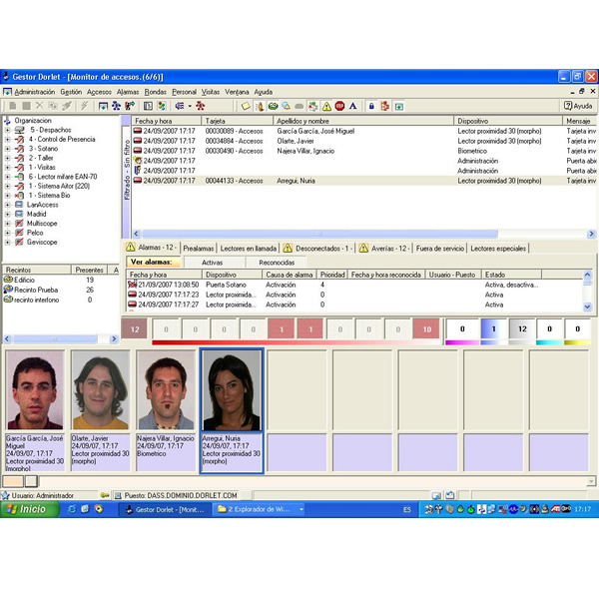Show the Activas alarms

click(x=213, y=263)
